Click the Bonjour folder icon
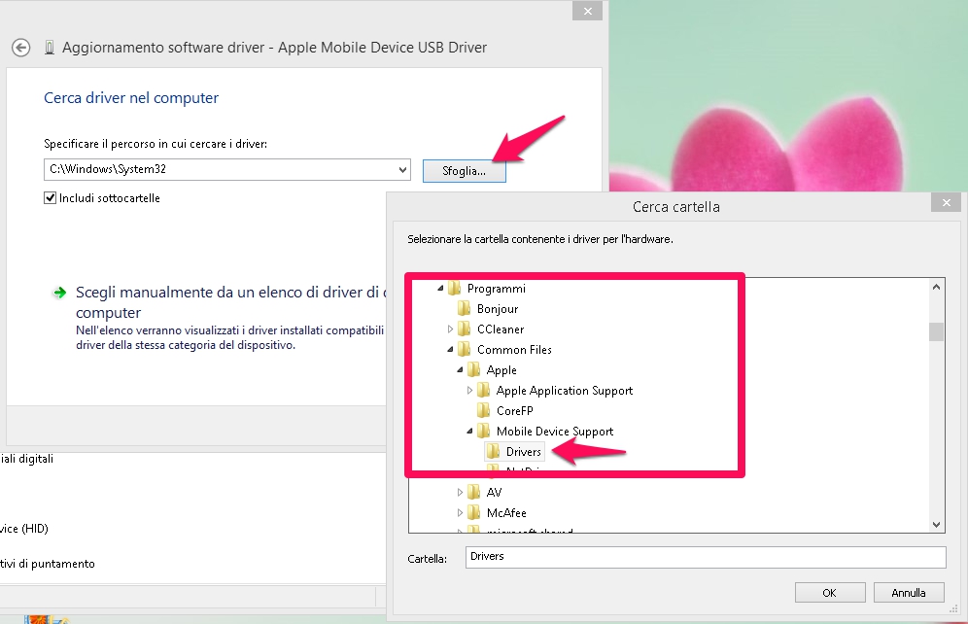Image resolution: width=968 pixels, height=624 pixels. point(465,309)
